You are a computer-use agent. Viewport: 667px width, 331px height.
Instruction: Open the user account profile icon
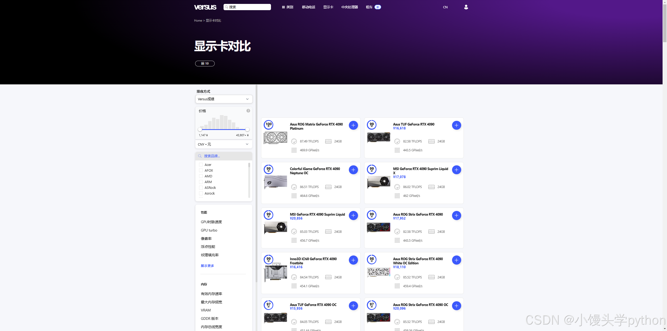click(466, 7)
